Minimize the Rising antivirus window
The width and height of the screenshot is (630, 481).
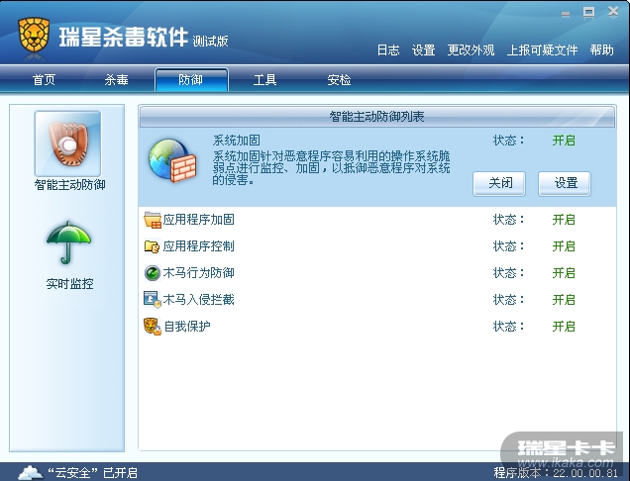566,14
